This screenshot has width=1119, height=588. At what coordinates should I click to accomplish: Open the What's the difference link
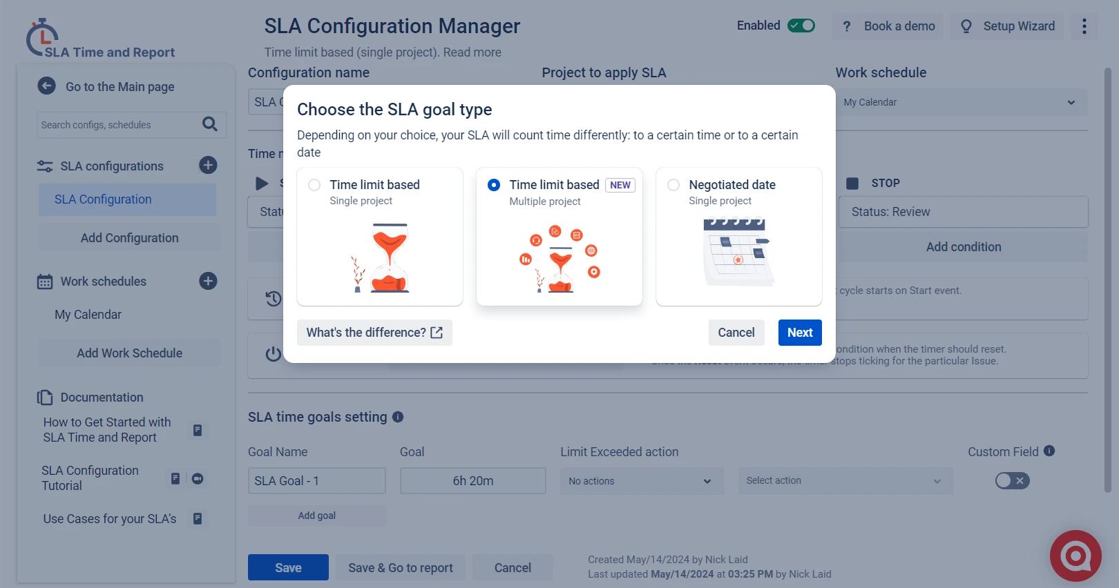(374, 333)
